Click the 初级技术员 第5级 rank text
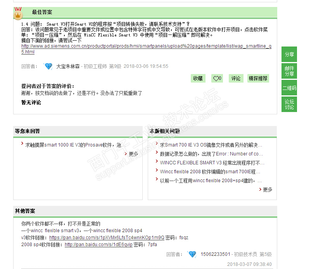The image size is (316, 269). pos(253,254)
